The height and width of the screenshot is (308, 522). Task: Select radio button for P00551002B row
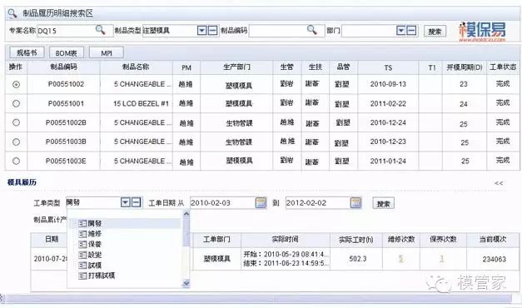point(16,122)
